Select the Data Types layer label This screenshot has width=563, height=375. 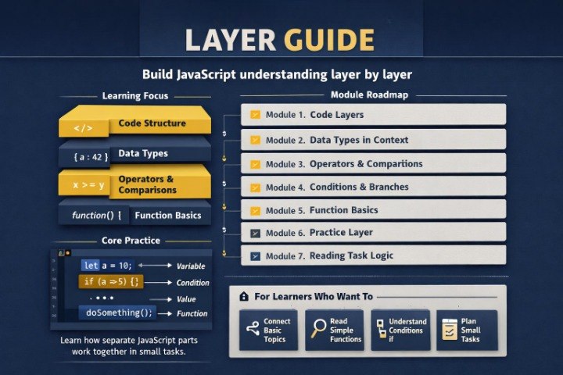point(143,154)
